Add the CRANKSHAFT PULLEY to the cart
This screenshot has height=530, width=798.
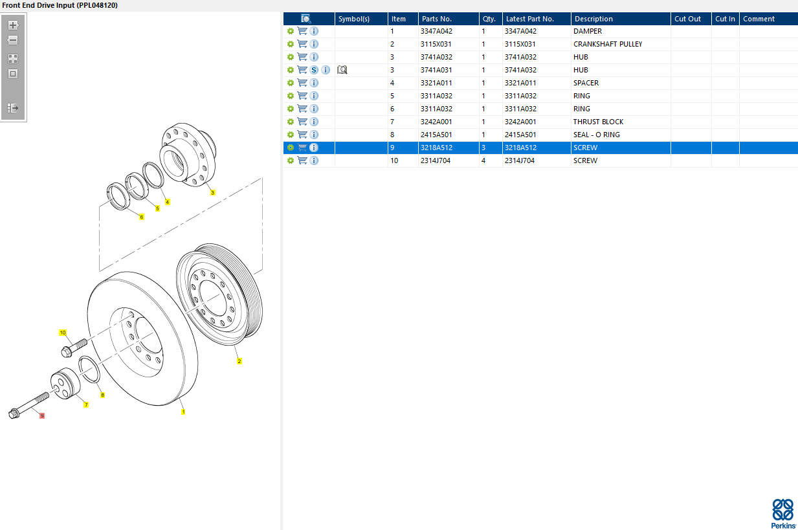pos(302,44)
